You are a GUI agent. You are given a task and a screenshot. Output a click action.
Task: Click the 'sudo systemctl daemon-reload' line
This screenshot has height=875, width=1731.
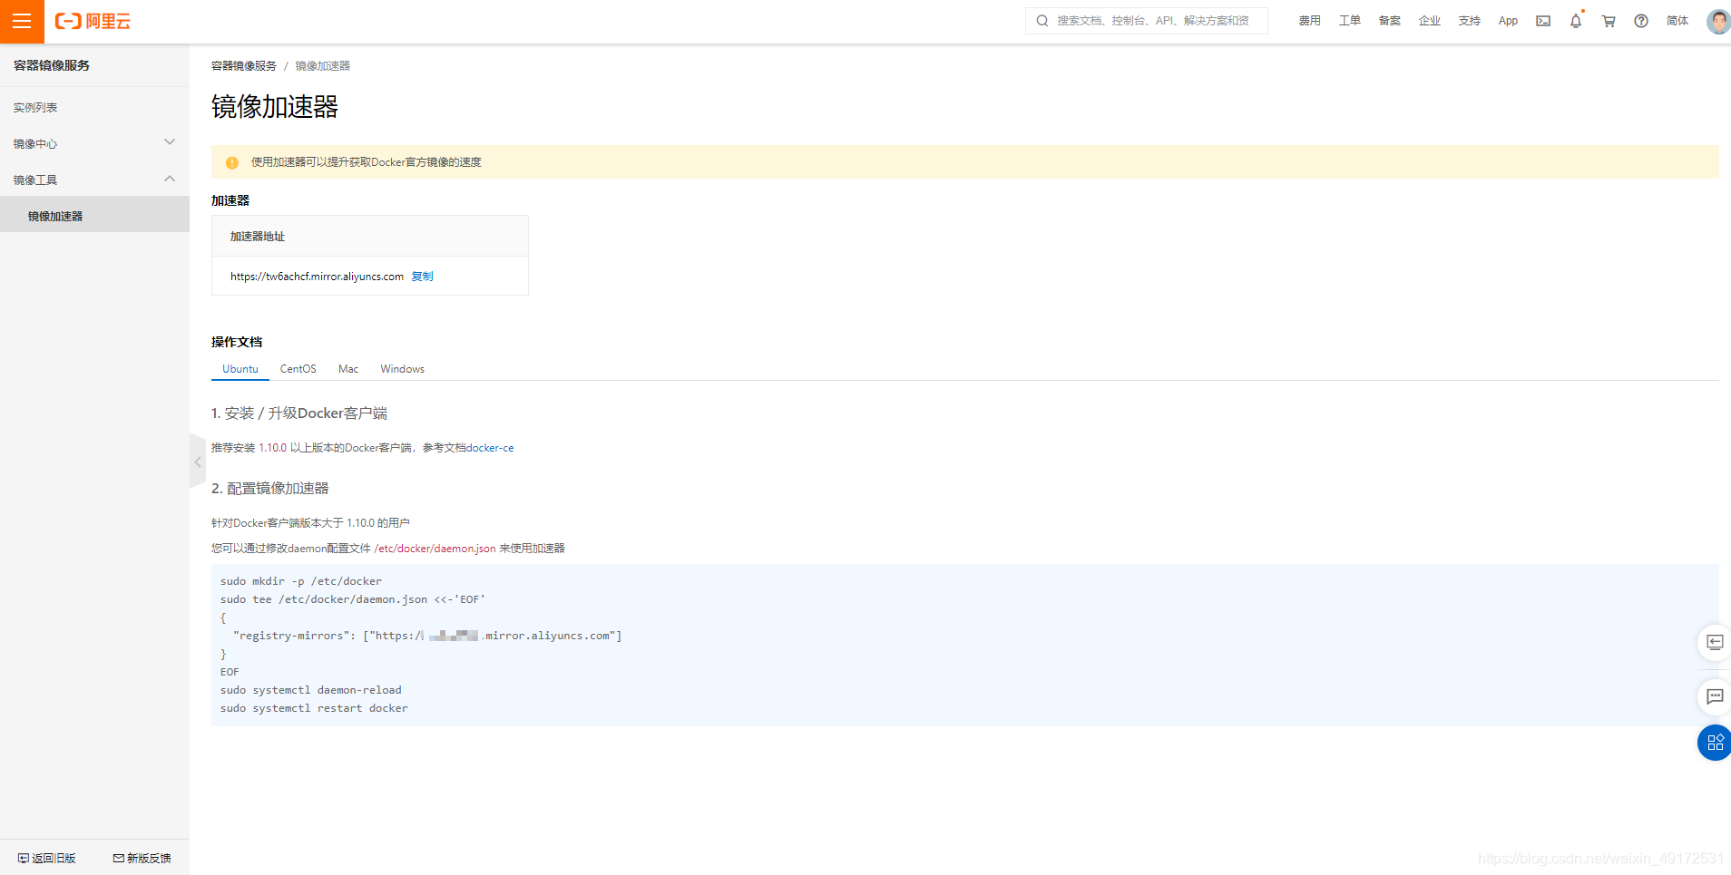(310, 690)
